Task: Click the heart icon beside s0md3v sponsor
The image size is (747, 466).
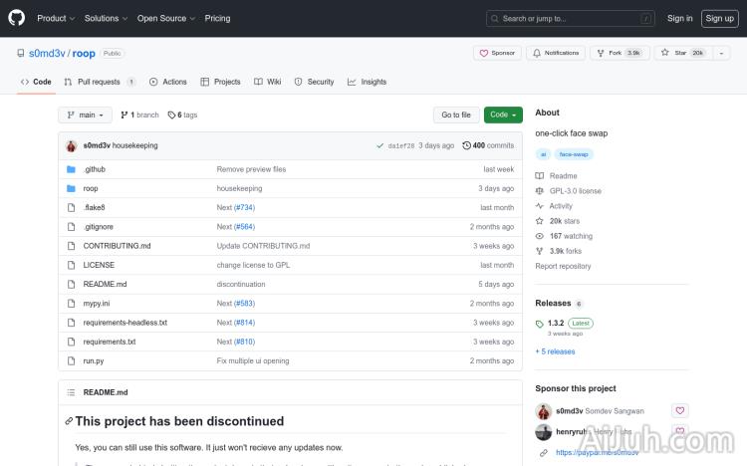Action: point(679,410)
